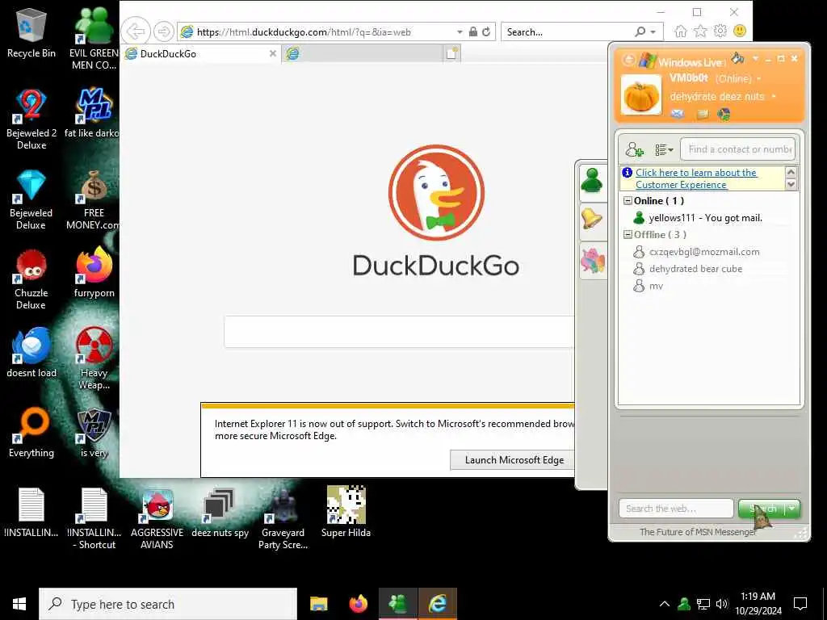
Task: Select the deez nuts spy desktop icon
Action: [x=220, y=513]
